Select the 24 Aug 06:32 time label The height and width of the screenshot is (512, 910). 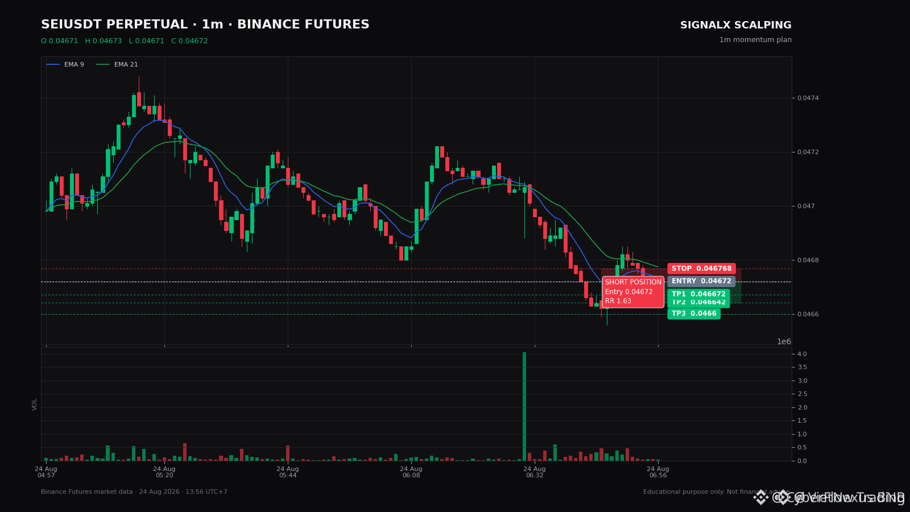click(535, 472)
